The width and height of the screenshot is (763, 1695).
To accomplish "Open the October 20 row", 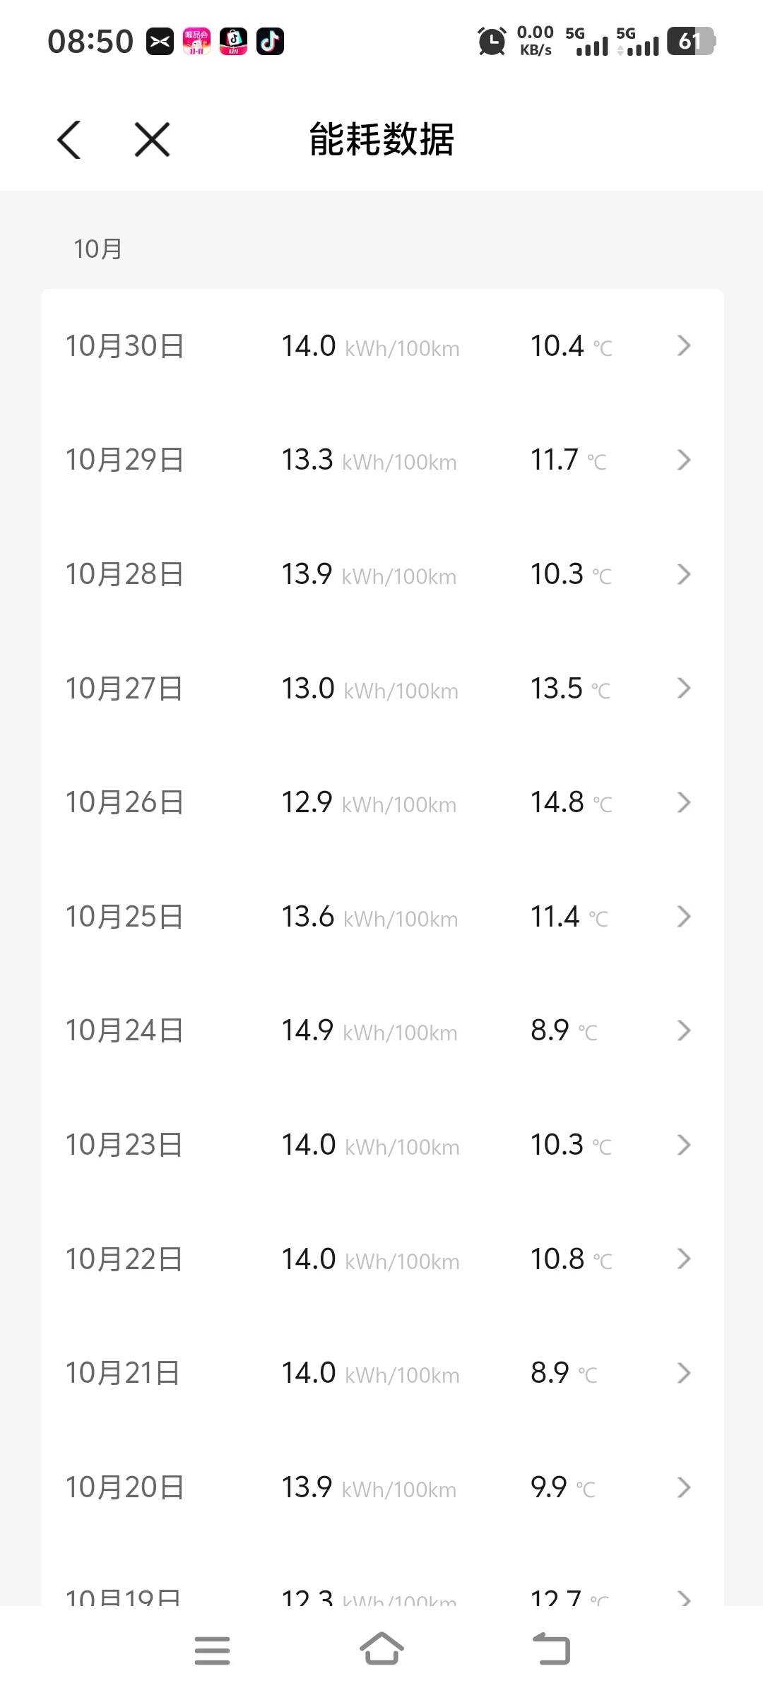I will pyautogui.click(x=381, y=1487).
